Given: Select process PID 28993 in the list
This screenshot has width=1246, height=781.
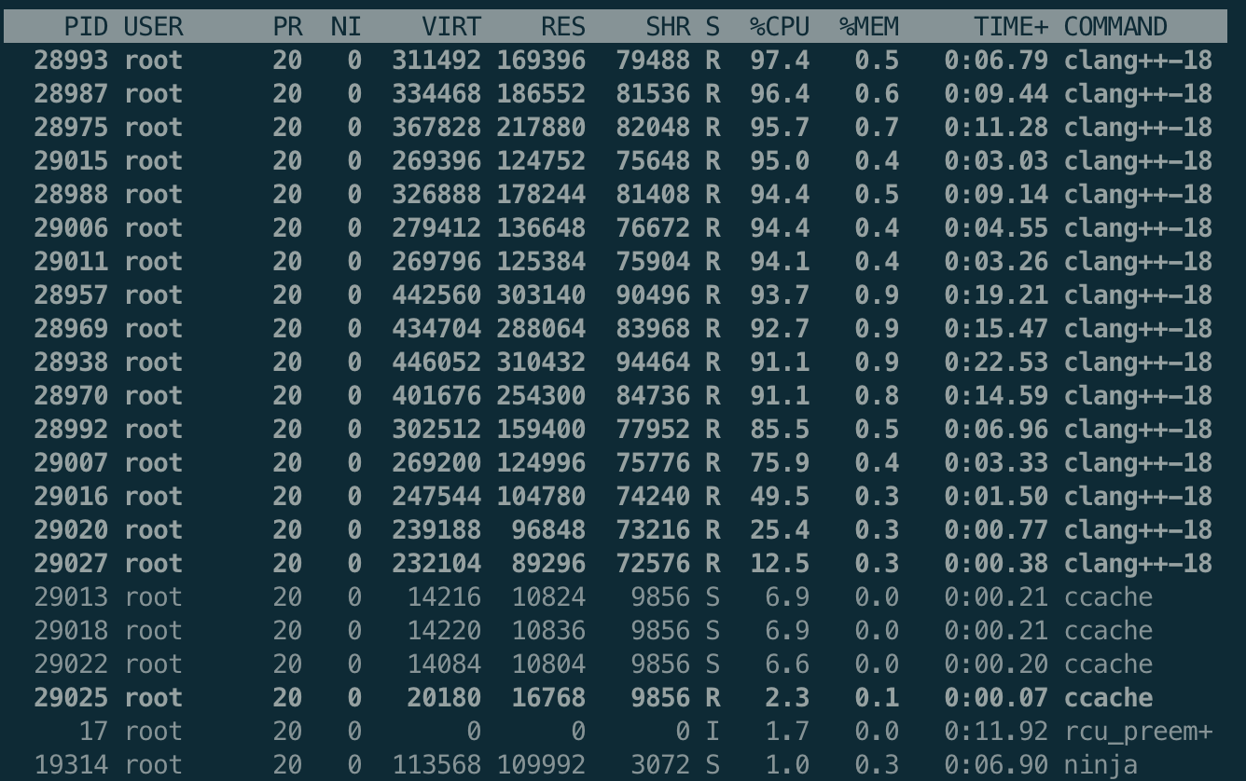Looking at the screenshot, I should [x=70, y=61].
